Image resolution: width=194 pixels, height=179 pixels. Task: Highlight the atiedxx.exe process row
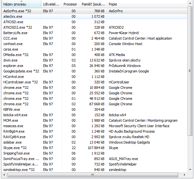click(13, 16)
